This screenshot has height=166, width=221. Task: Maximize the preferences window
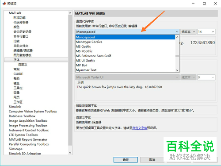[204, 4]
